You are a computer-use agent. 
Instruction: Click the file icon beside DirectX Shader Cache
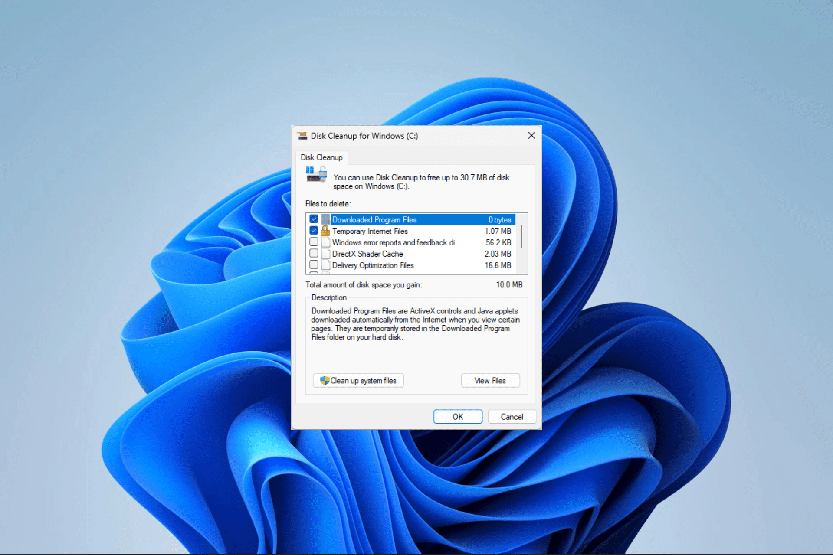click(325, 254)
